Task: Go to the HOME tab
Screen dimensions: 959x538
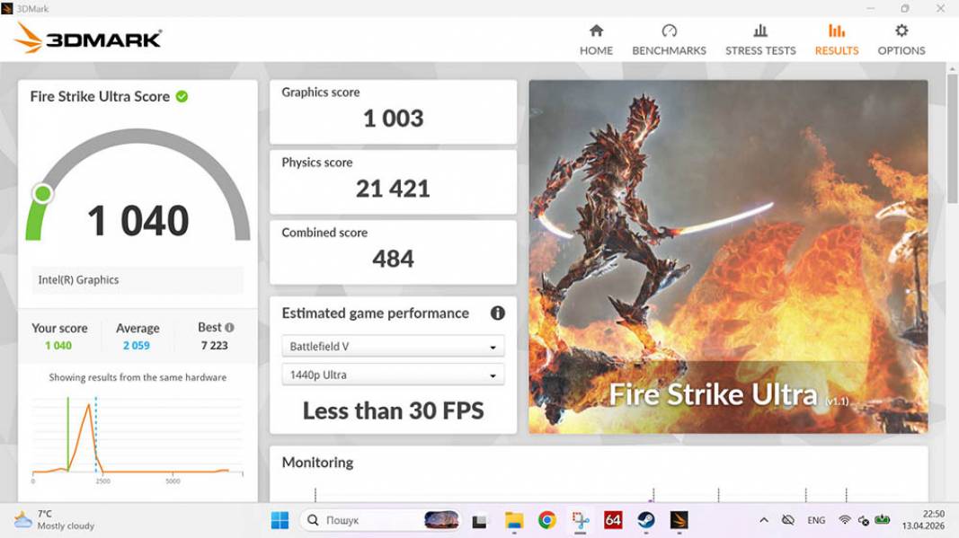Action: coord(596,40)
